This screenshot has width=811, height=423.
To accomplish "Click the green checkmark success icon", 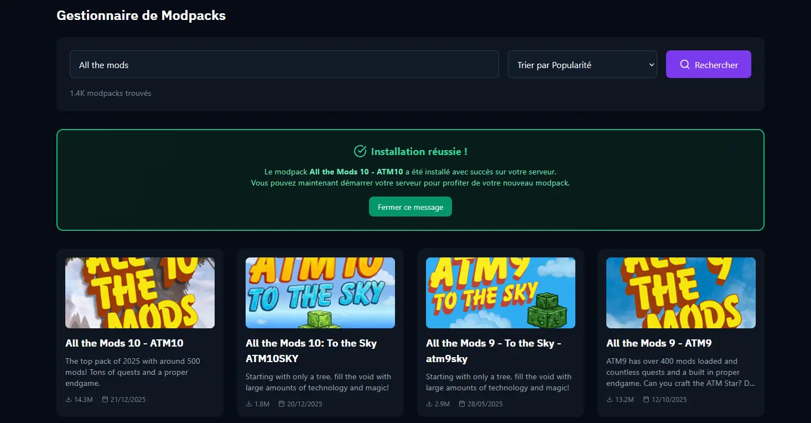I will [x=361, y=151].
